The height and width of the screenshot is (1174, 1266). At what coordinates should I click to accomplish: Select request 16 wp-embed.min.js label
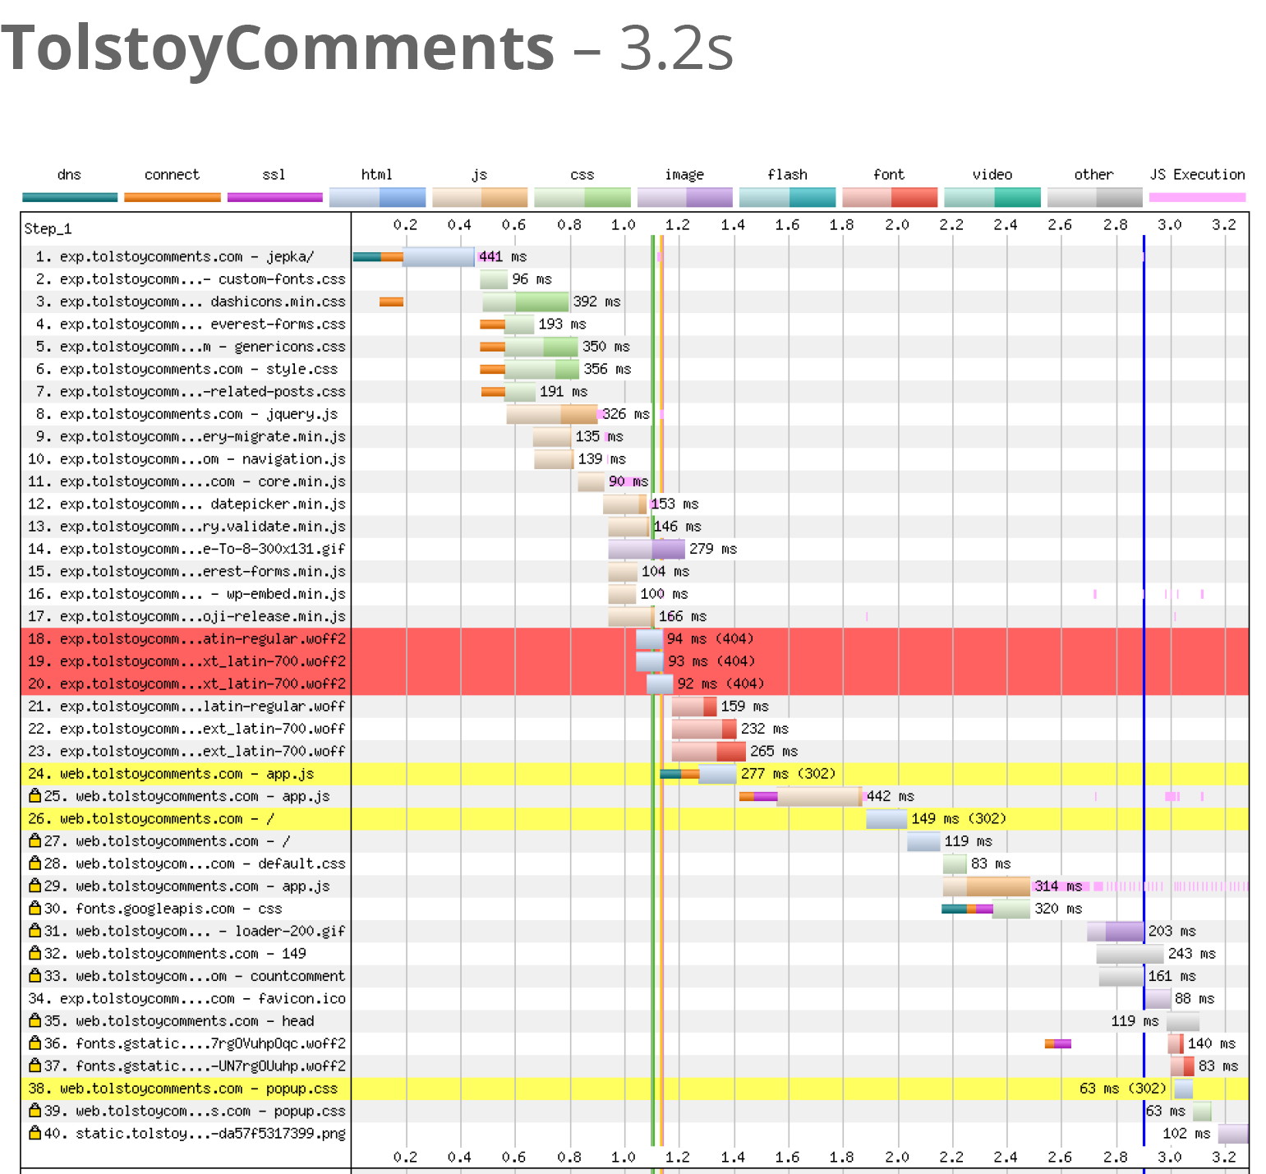pyautogui.click(x=187, y=594)
